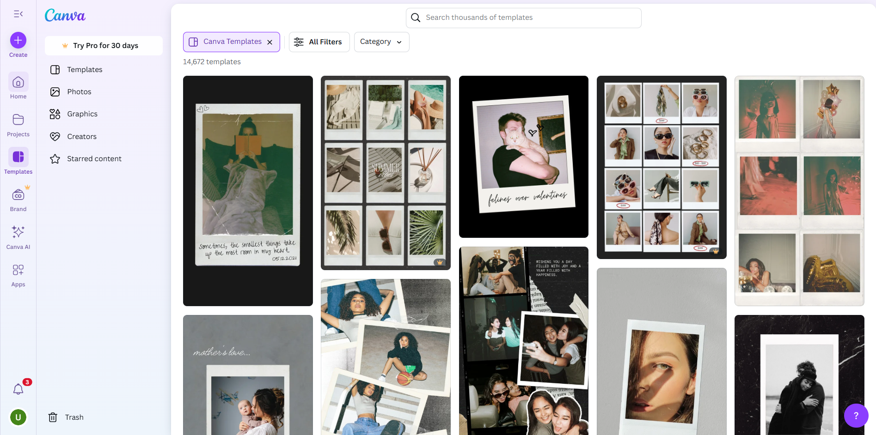Open the basketball girl photo collage template
The height and width of the screenshot is (435, 876).
(386, 357)
